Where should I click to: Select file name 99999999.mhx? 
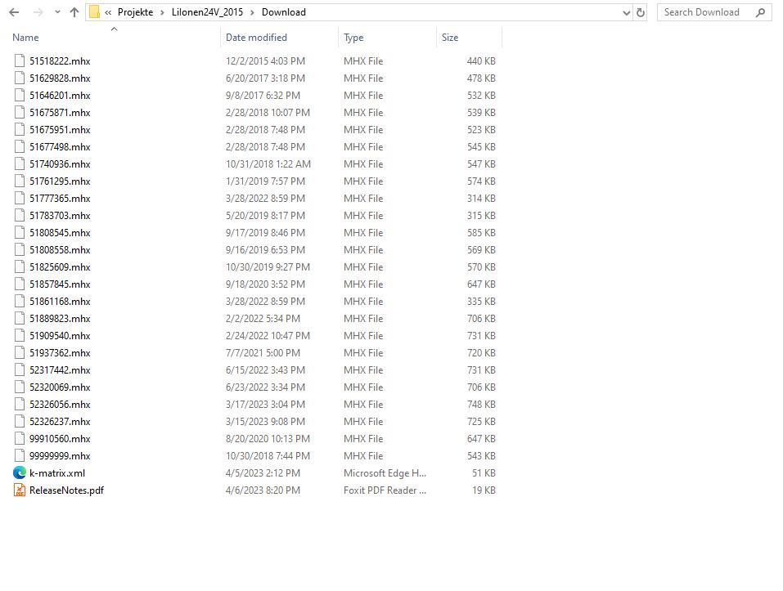click(60, 456)
